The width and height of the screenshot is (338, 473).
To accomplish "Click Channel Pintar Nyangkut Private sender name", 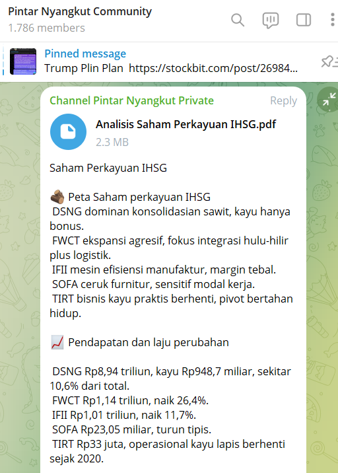I will pos(131,100).
